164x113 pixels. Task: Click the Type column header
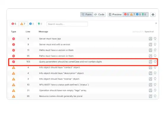pos(14,32)
